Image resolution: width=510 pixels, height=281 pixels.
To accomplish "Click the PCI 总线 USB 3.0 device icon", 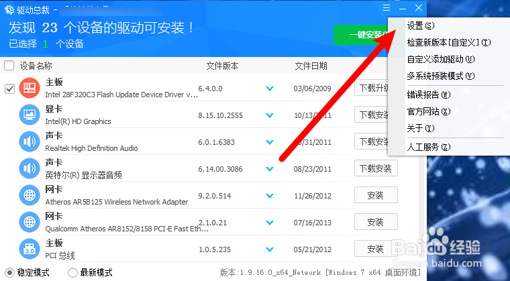I will (30, 249).
